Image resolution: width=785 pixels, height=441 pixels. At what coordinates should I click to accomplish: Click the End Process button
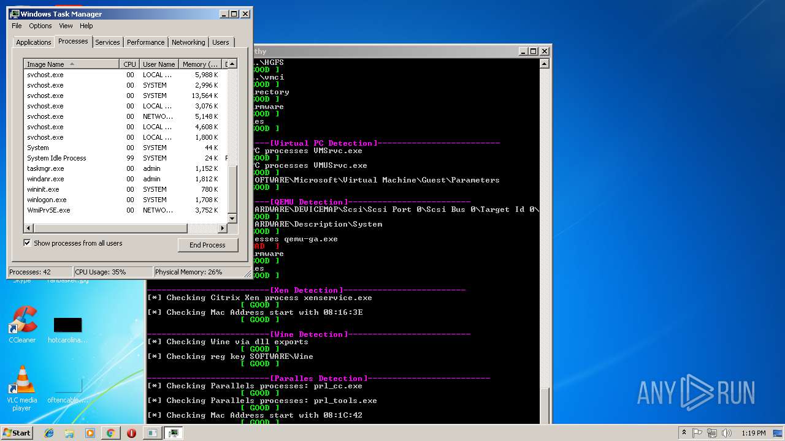pos(208,245)
